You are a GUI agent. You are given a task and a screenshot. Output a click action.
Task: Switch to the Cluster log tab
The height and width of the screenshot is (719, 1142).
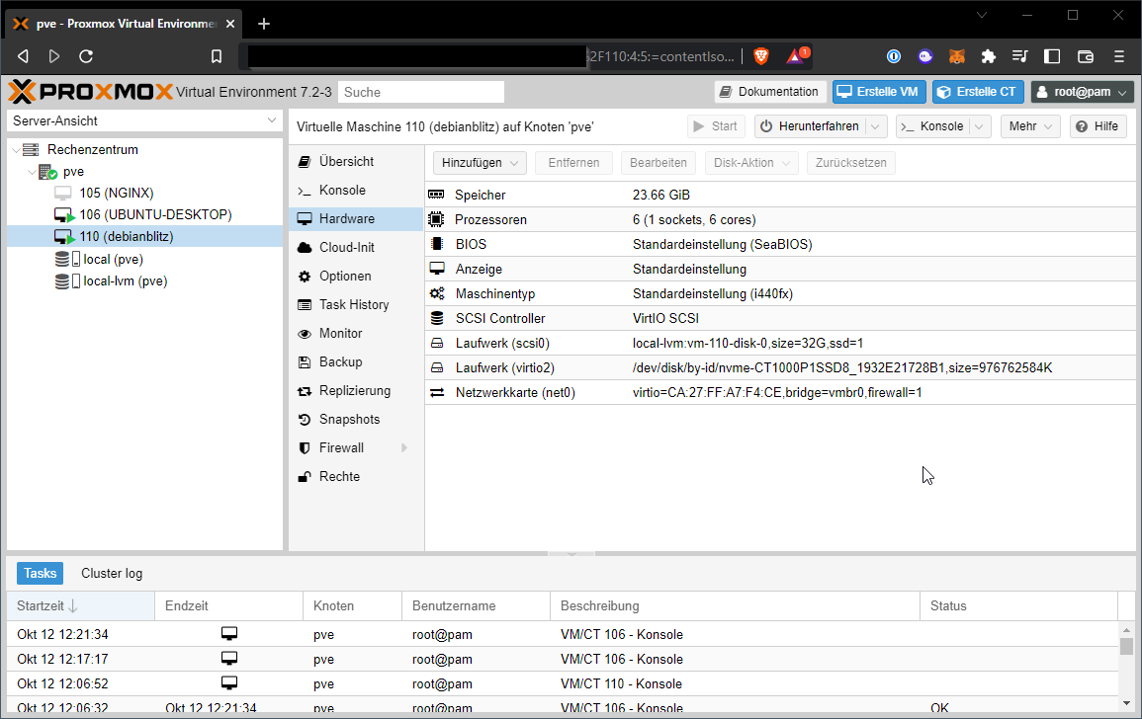(109, 573)
